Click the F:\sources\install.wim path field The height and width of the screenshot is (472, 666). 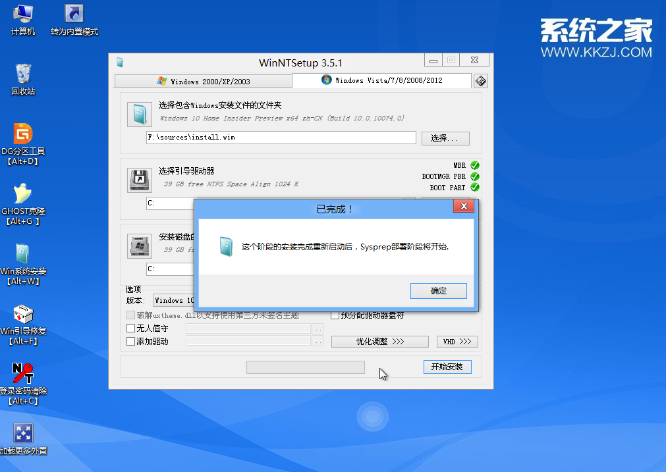click(281, 138)
